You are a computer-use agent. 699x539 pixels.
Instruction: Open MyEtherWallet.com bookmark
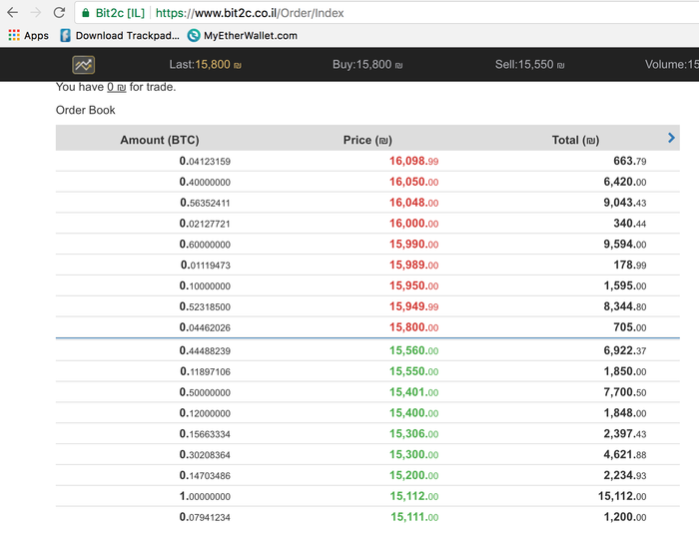(242, 36)
